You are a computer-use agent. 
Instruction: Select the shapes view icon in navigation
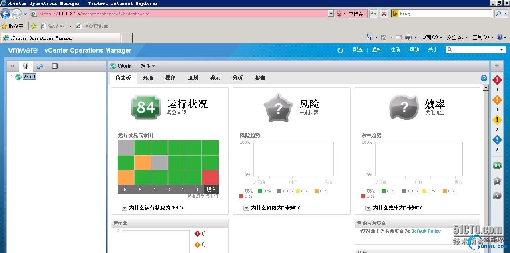[40, 66]
